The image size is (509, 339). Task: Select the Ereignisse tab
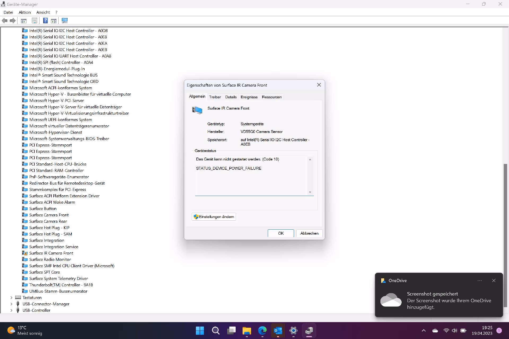pyautogui.click(x=249, y=97)
